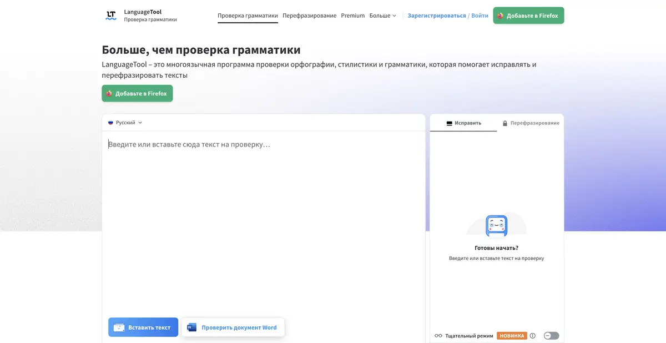The width and height of the screenshot is (666, 343).
Task: Open the Premium page link
Action: (353, 16)
